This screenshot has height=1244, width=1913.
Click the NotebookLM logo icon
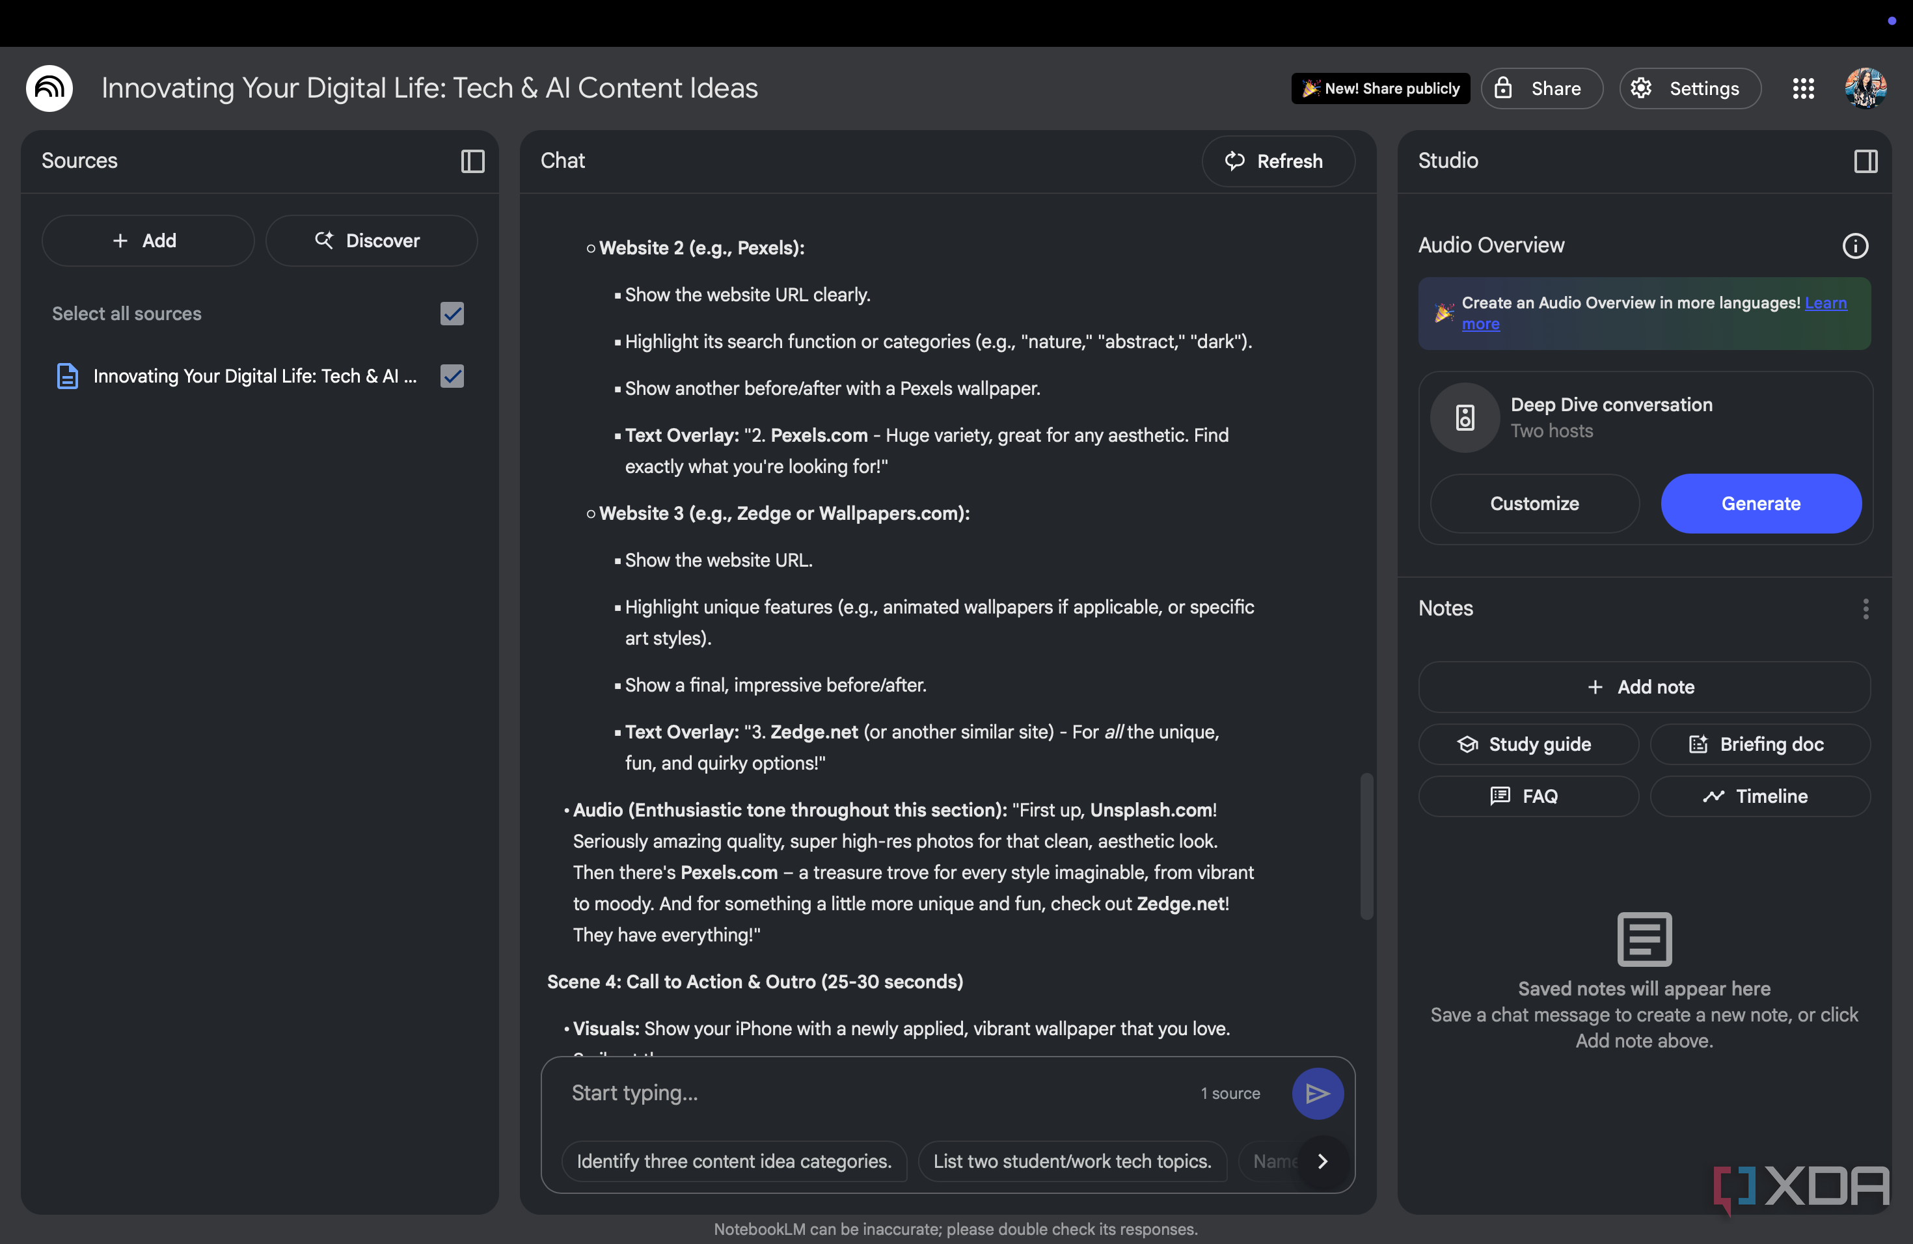[49, 88]
